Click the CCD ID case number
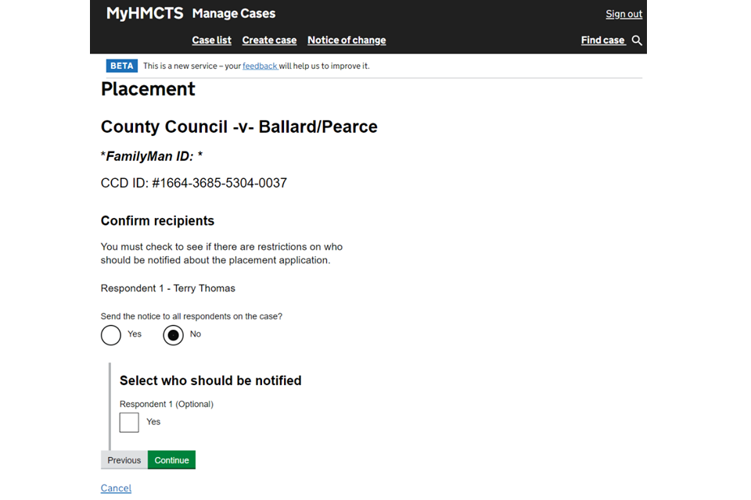The width and height of the screenshot is (751, 500). coord(194,183)
